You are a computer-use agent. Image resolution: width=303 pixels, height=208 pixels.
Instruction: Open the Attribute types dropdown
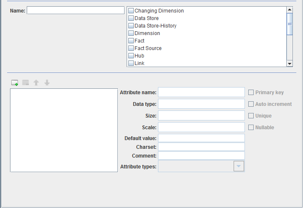pyautogui.click(x=238, y=167)
